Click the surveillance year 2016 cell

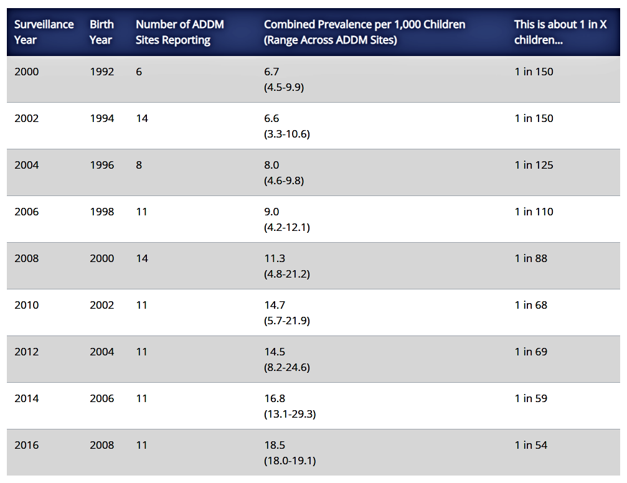point(26,445)
